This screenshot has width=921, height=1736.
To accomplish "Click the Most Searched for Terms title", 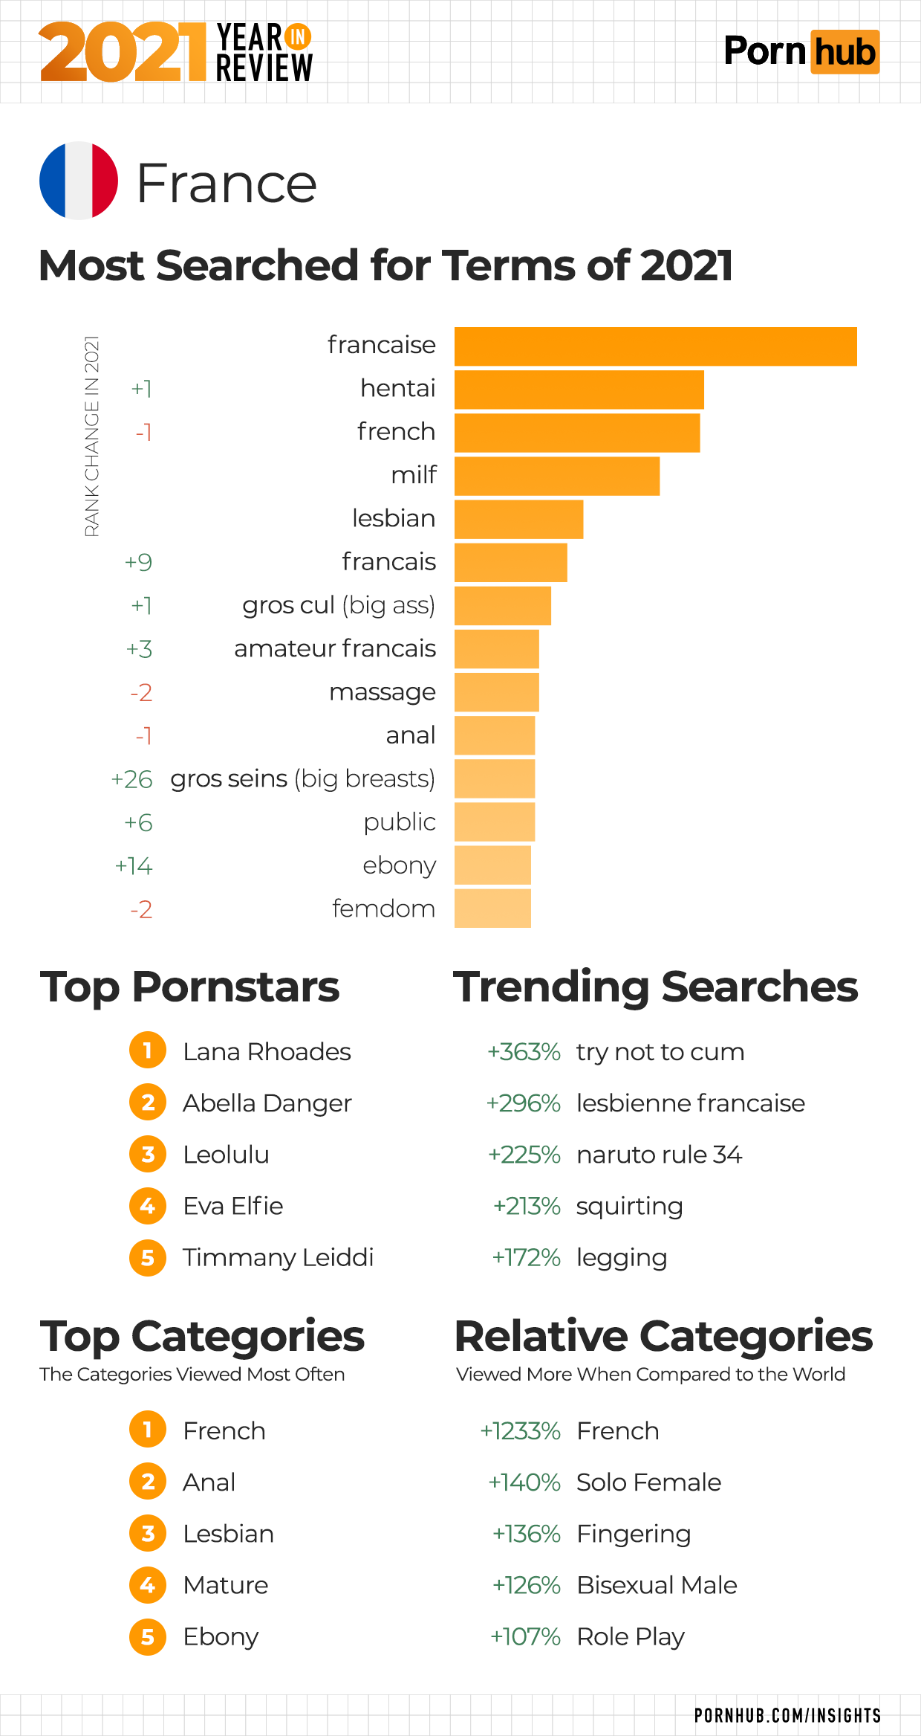I will click(x=385, y=265).
